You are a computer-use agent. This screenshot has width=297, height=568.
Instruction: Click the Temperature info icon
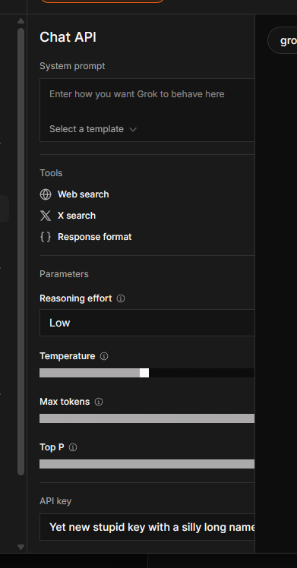tap(104, 356)
